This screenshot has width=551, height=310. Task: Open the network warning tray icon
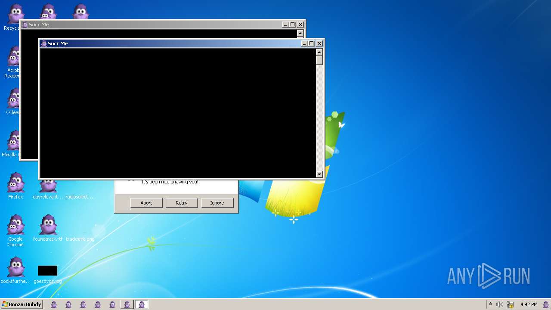point(510,304)
